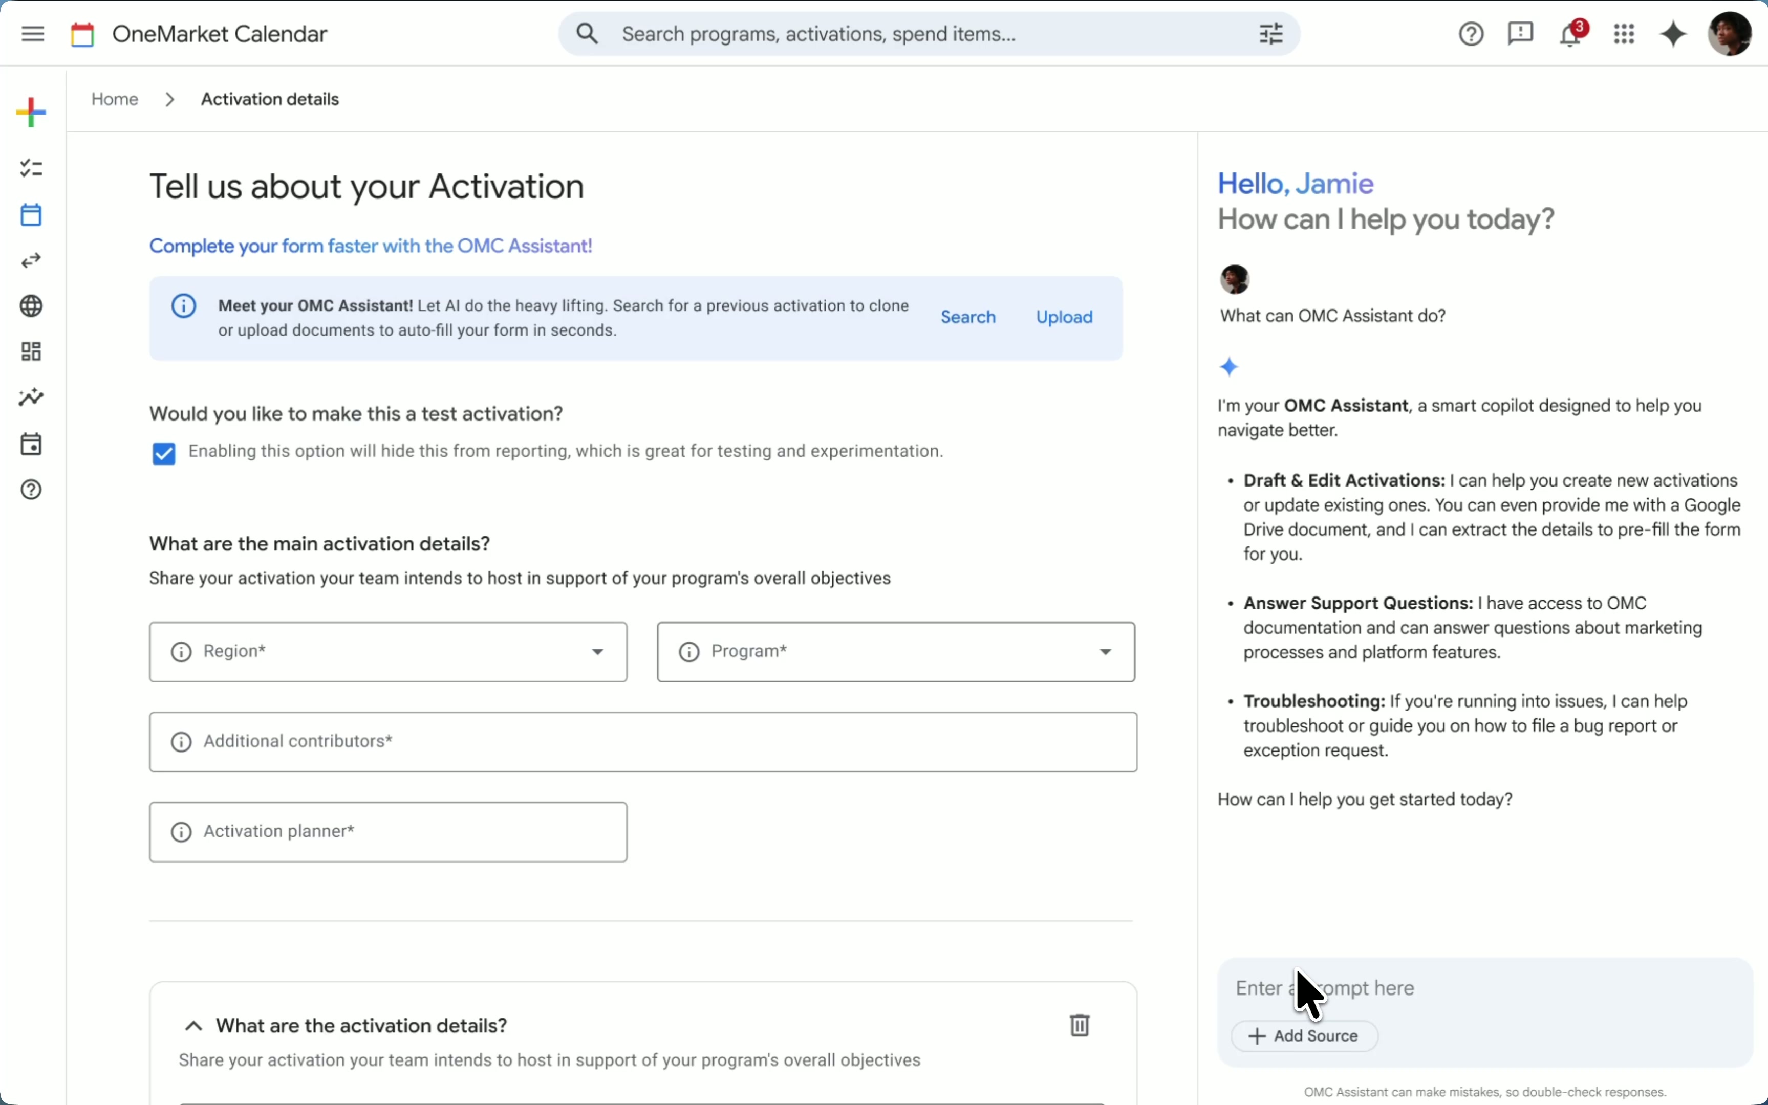The width and height of the screenshot is (1768, 1105).
Task: Go to Home breadcrumb
Action: (115, 99)
